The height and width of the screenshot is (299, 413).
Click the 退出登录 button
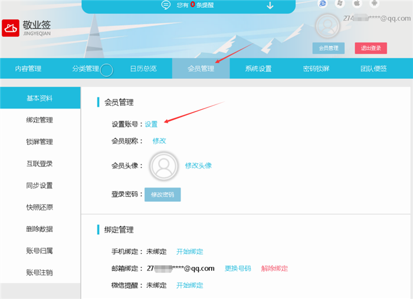tap(371, 48)
